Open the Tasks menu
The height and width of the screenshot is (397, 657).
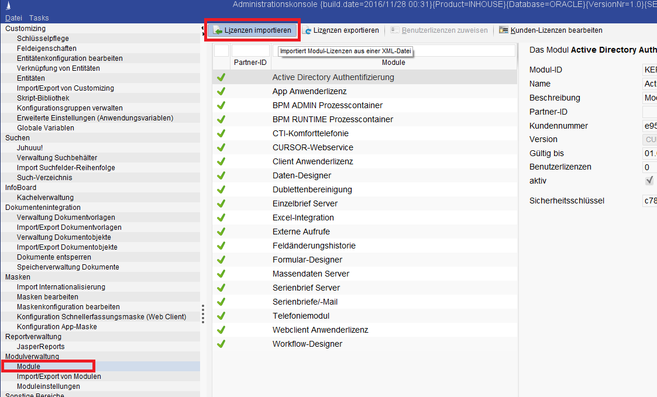39,18
